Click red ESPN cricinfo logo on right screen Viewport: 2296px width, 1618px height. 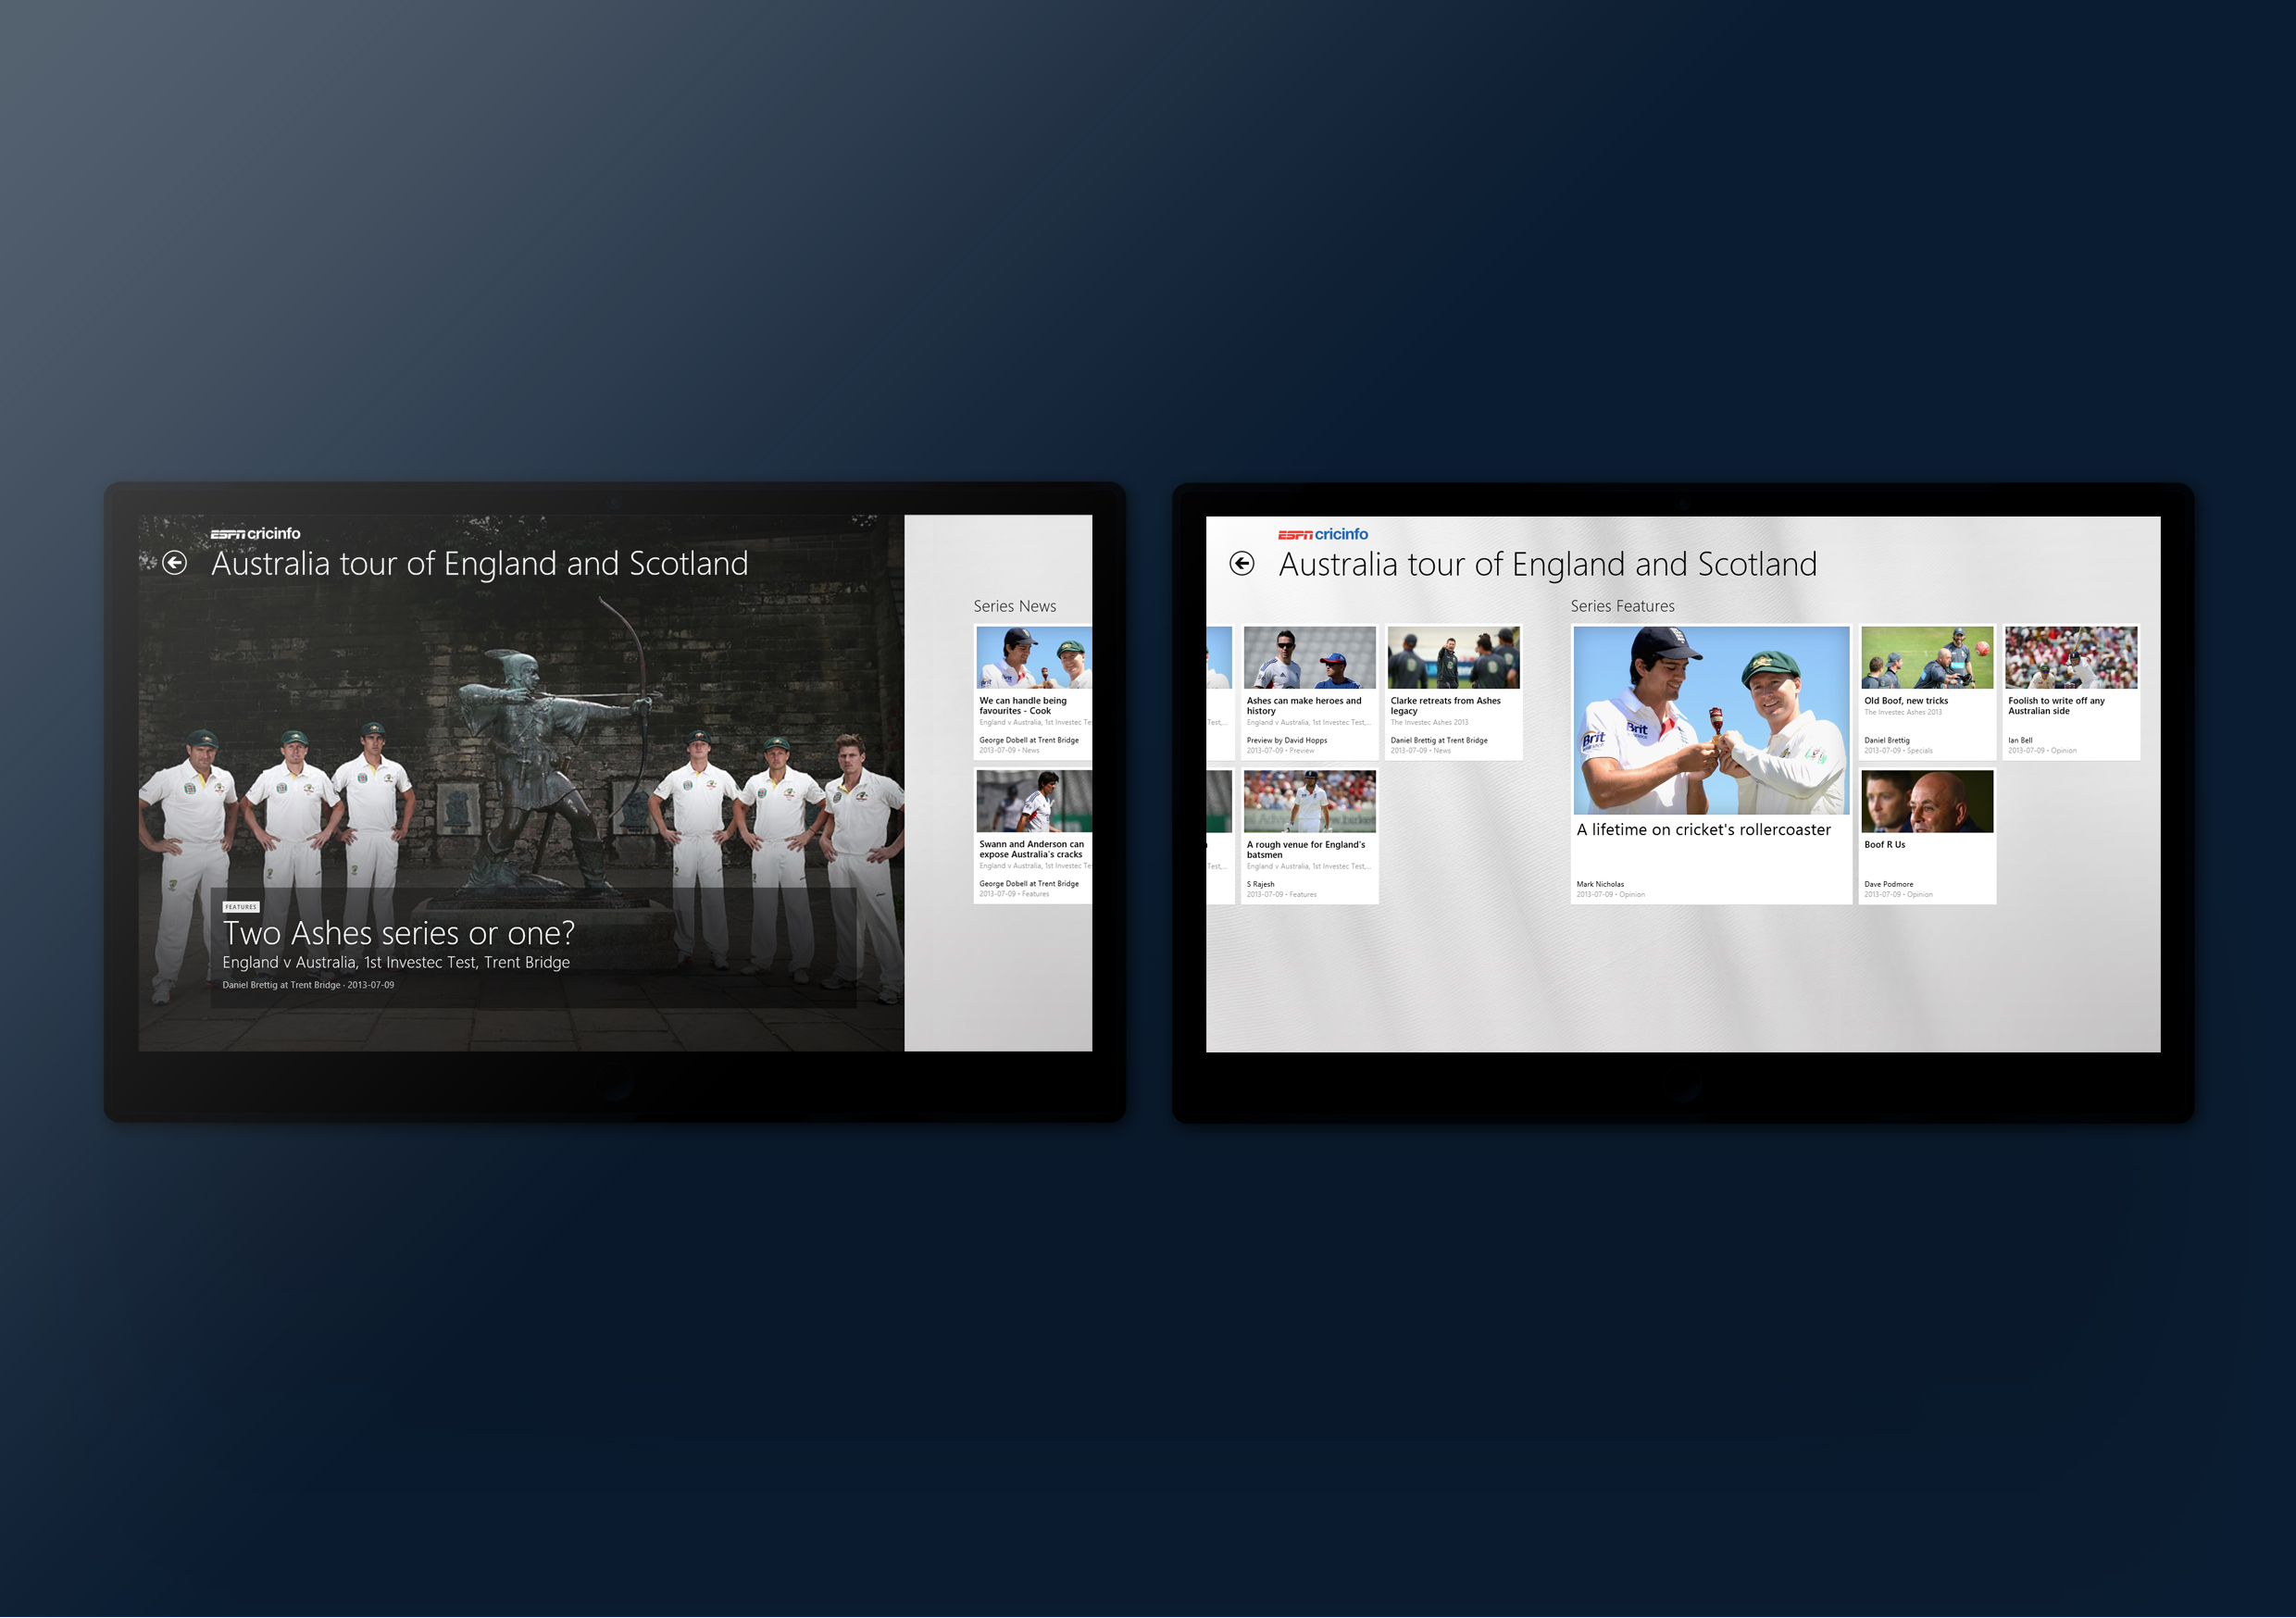pos(1322,535)
